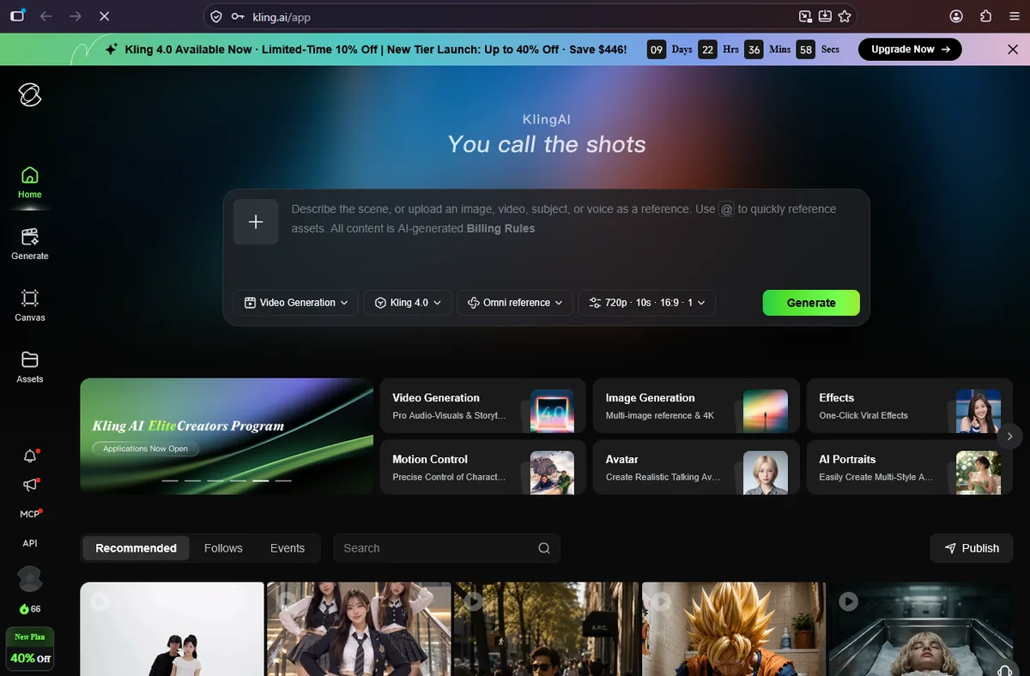
Task: Open browser extensions puzzle icon
Action: [985, 16]
